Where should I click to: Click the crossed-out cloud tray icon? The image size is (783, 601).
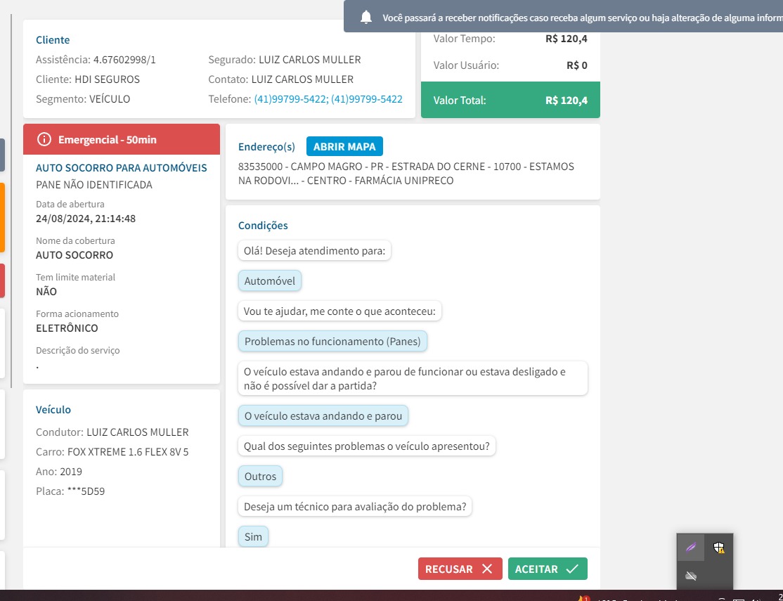coord(691,576)
